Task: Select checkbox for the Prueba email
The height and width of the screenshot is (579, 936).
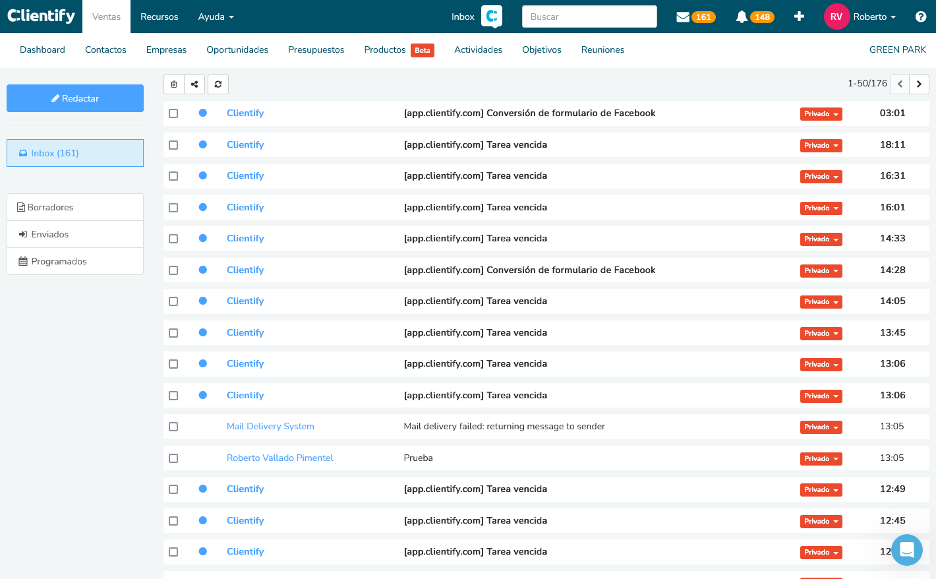Action: 173,458
